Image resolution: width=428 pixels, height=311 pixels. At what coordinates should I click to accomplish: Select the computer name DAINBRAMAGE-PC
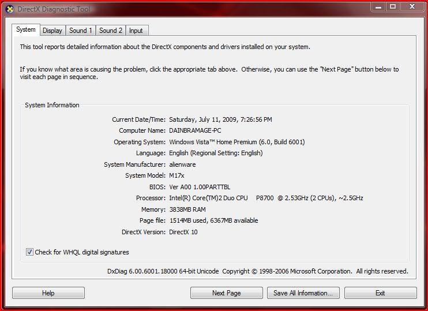[x=195, y=130]
